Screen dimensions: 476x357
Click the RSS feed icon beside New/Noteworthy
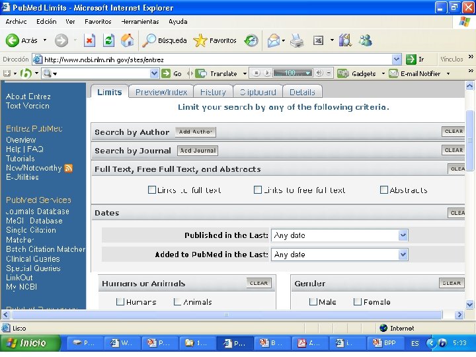pos(69,168)
